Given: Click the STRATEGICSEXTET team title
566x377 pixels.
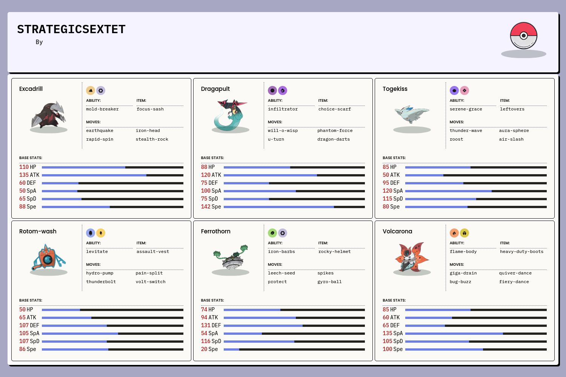Looking at the screenshot, I should tap(71, 29).
